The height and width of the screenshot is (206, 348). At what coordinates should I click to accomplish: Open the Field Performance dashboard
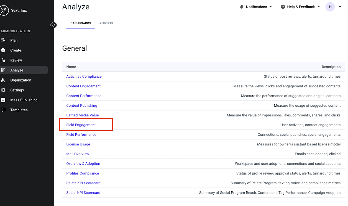81,135
